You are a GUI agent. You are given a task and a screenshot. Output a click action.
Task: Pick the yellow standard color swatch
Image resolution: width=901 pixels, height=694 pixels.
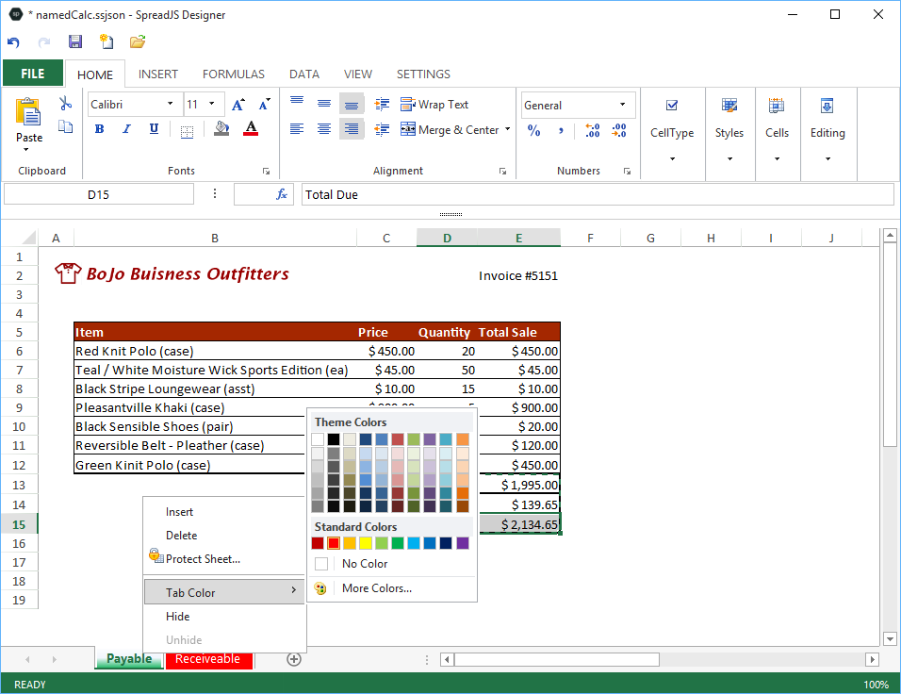(x=366, y=543)
